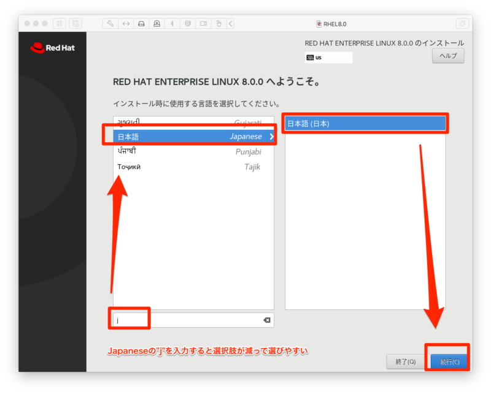Pause the virtual machine
This screenshot has width=491, height=394.
(x=59, y=23)
